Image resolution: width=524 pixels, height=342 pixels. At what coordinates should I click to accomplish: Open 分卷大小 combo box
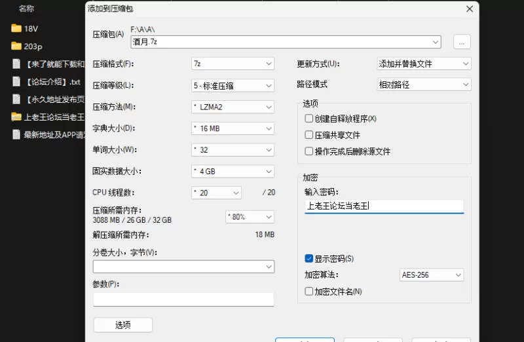click(183, 267)
